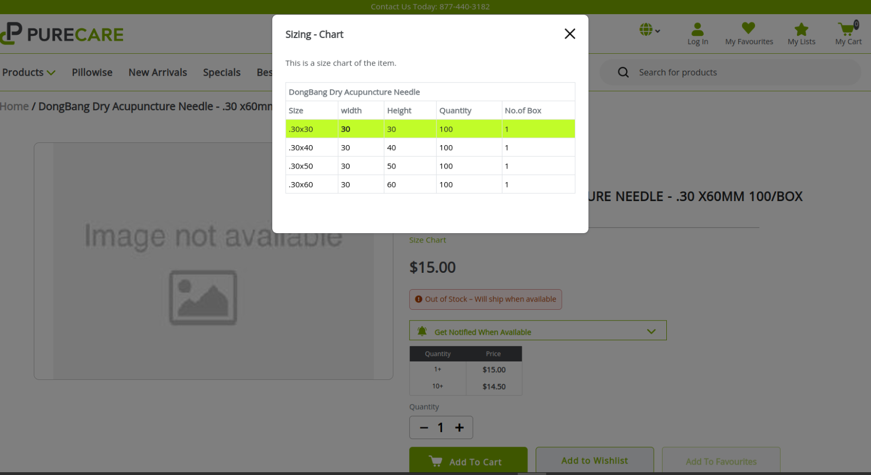
Task: Open My Lists star icon
Action: click(801, 29)
